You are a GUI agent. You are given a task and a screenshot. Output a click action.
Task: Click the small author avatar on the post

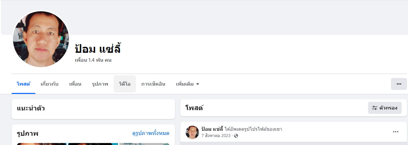192,132
